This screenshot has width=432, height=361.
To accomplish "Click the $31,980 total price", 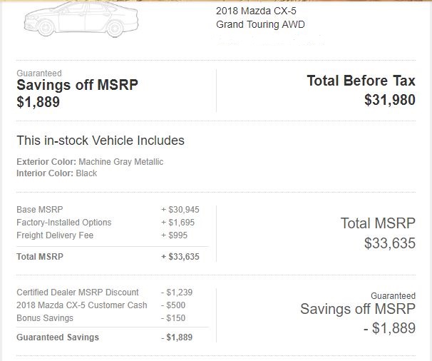I will point(389,100).
